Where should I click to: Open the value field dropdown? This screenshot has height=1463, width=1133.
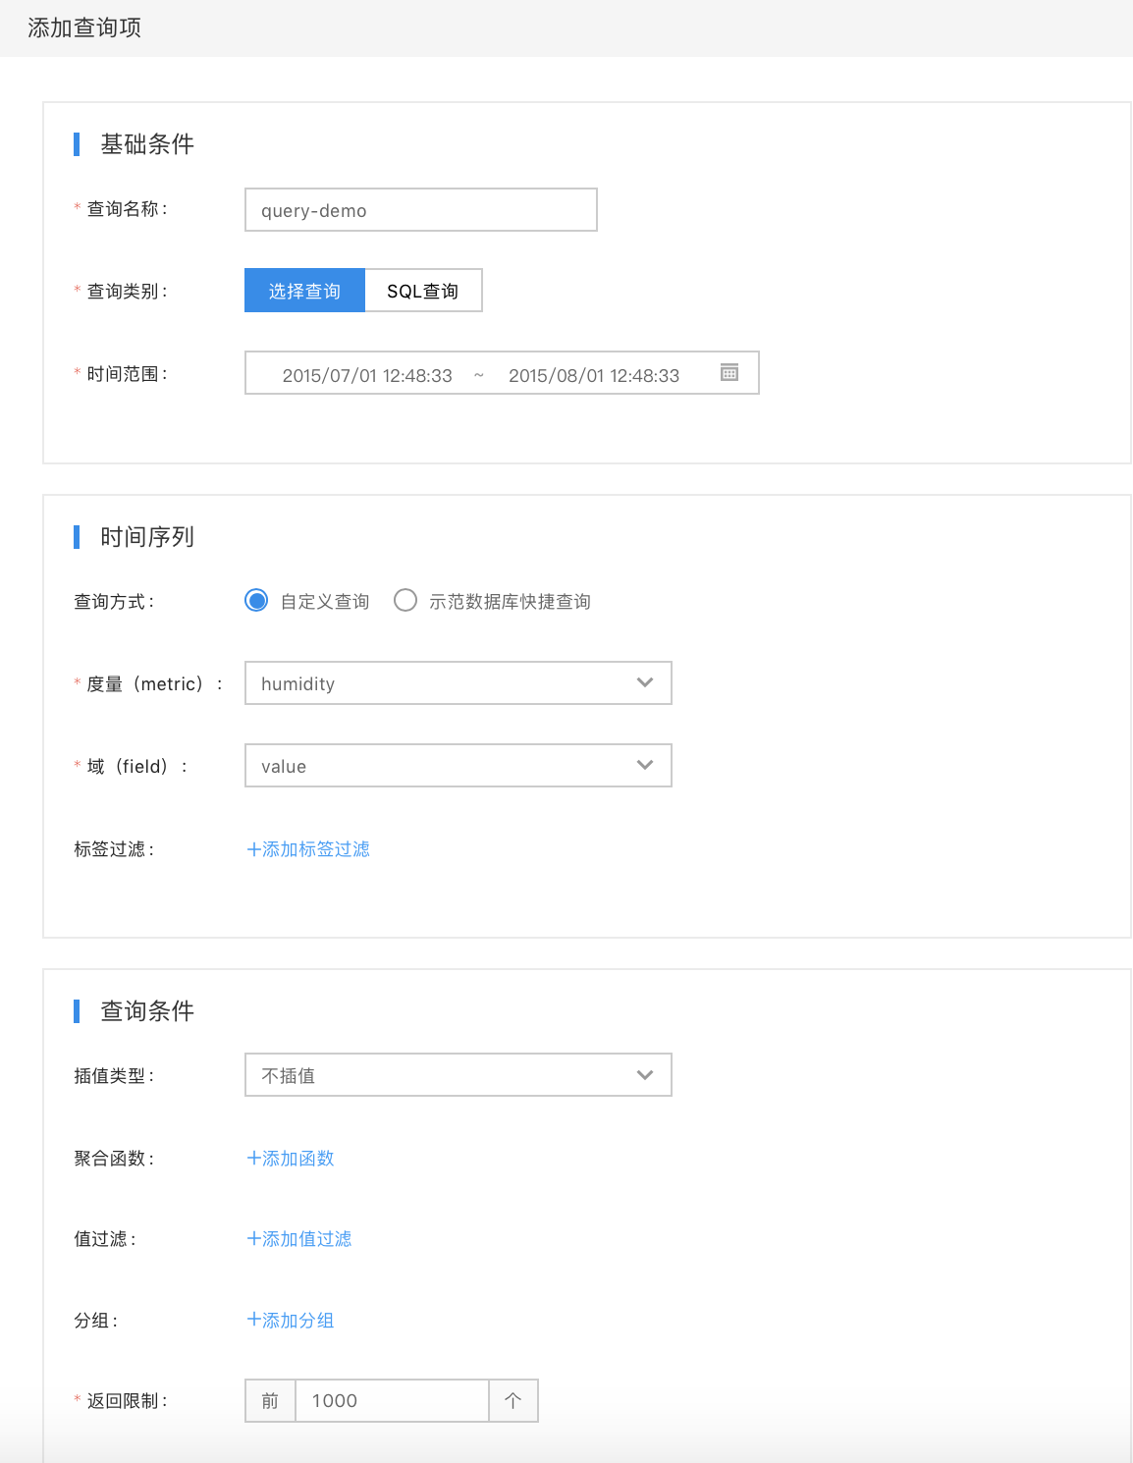coord(458,766)
